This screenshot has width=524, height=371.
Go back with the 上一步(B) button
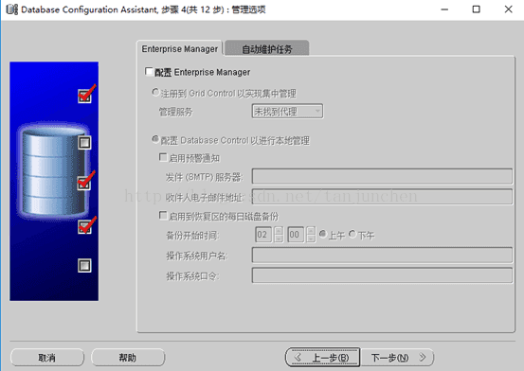323,358
